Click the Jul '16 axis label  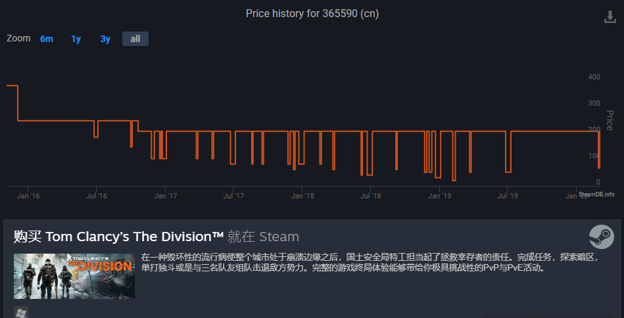(97, 196)
